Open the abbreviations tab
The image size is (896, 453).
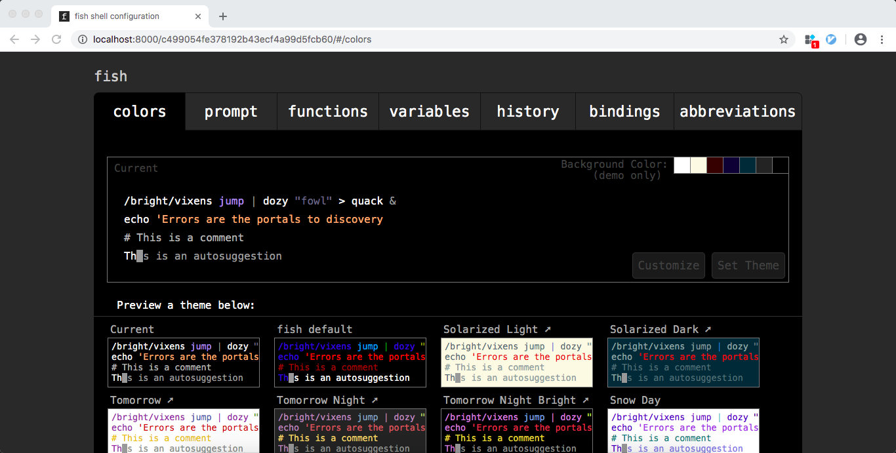[737, 111]
